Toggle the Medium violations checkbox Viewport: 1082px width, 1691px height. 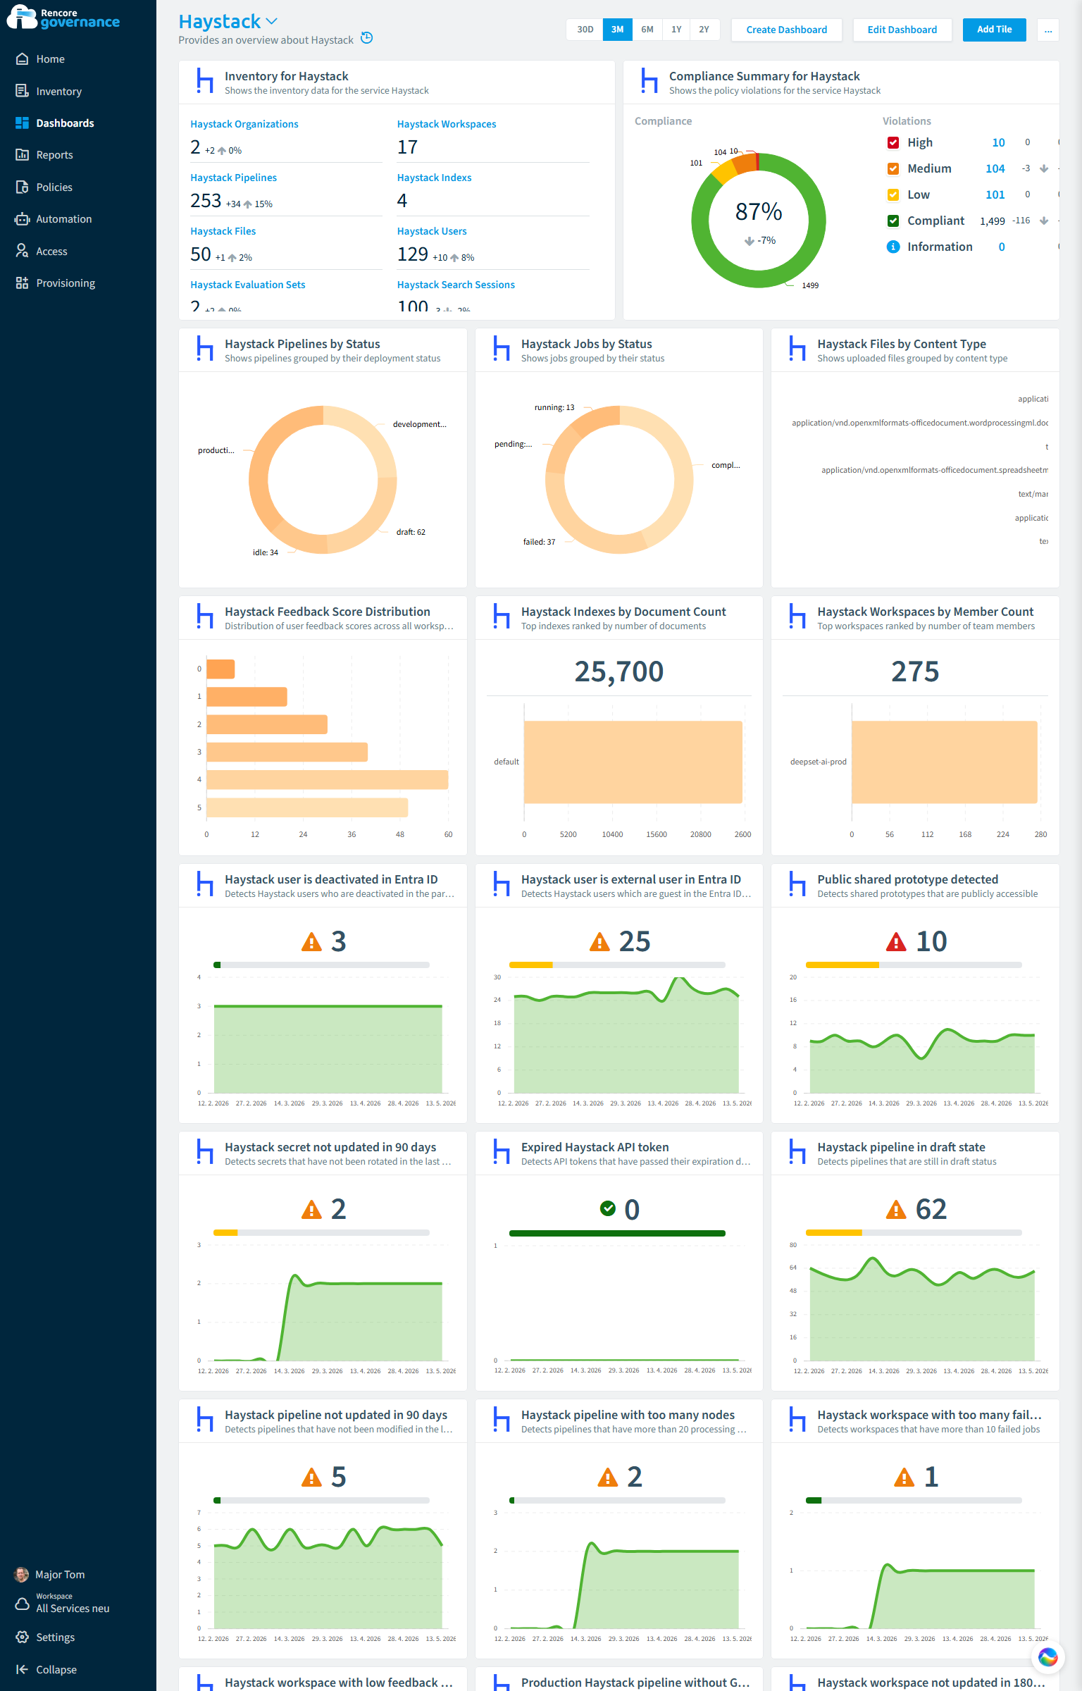pyautogui.click(x=893, y=168)
